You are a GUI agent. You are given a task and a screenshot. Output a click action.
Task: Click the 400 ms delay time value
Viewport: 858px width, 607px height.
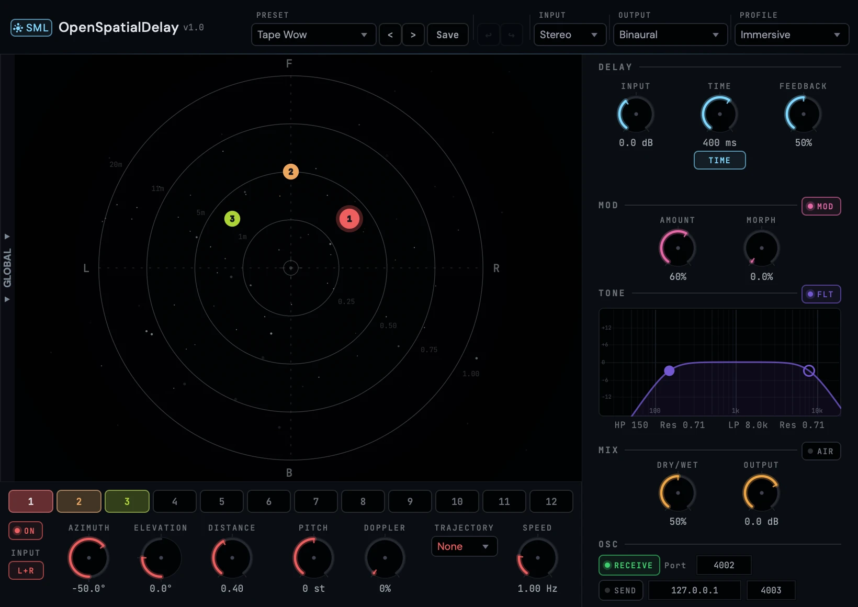pos(719,142)
